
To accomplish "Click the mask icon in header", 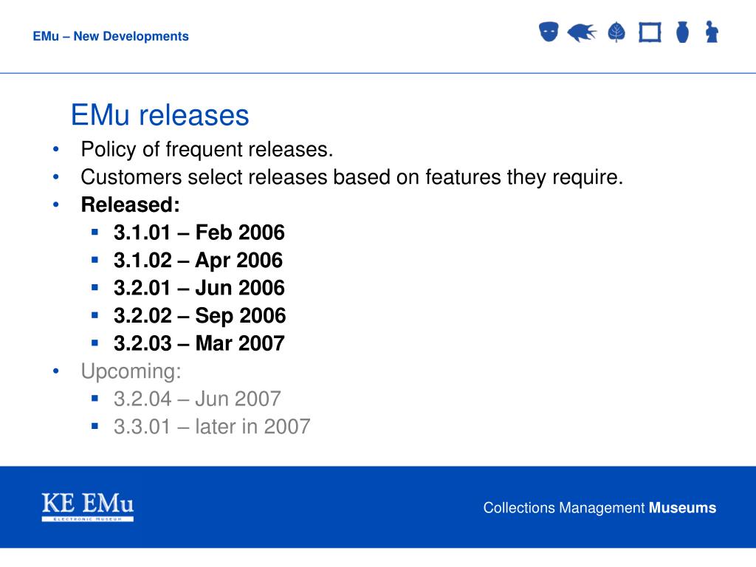I will (549, 32).
